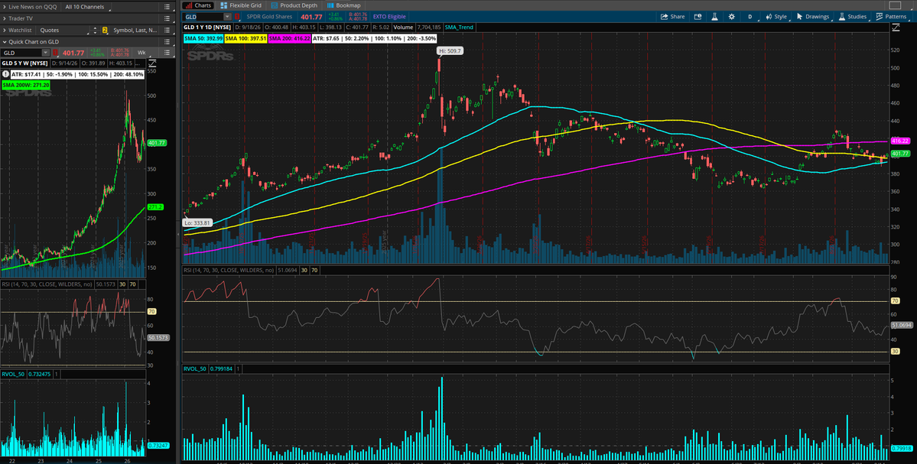The image size is (917, 464).
Task: Click the quick chart RSI study header
Action: click(47, 284)
